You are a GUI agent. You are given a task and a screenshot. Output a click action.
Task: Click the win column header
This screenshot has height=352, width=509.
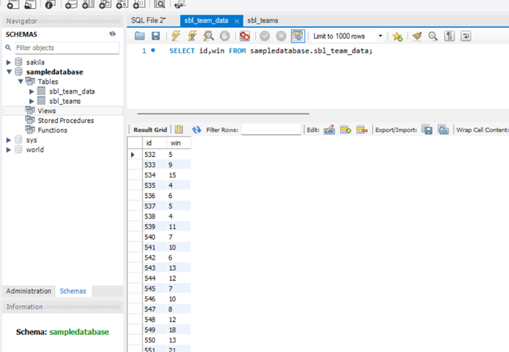179,143
